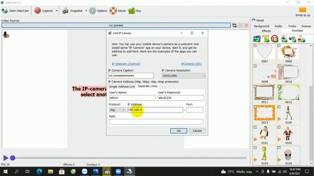Open the About lifebuoy icon
The width and height of the screenshot is (314, 176).
pyautogui.click(x=113, y=11)
